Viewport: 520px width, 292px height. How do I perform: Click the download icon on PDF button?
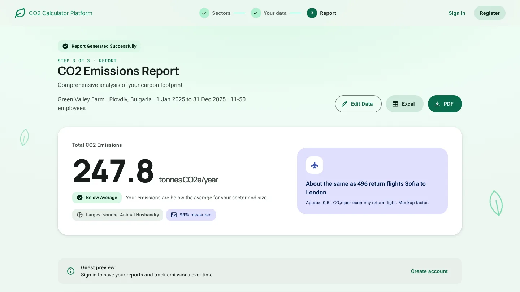437,104
